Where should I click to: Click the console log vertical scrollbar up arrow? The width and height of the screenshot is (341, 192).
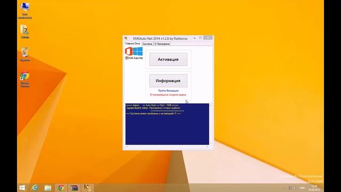[211, 105]
